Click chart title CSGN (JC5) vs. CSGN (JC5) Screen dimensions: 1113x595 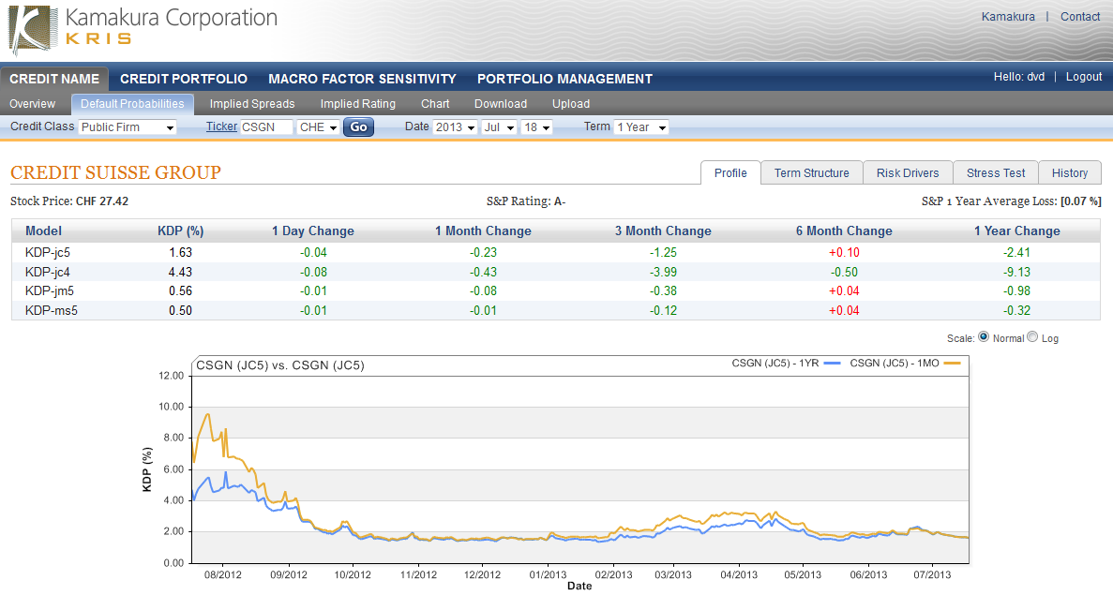click(x=279, y=365)
